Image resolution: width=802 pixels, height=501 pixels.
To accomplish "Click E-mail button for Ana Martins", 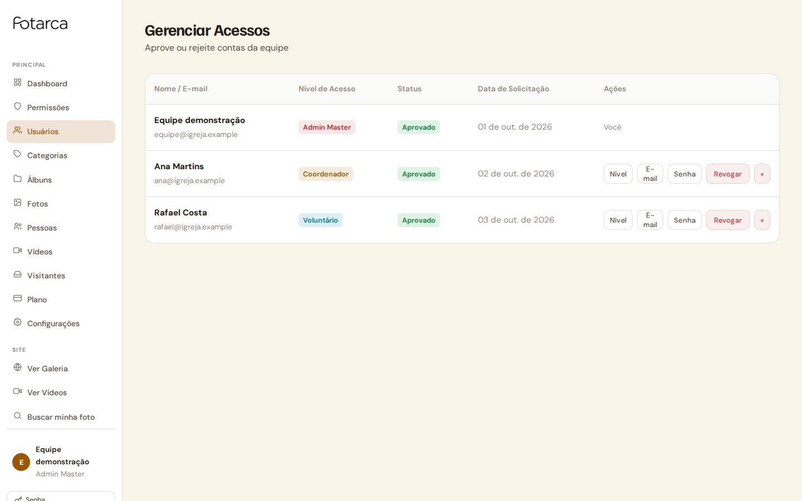I will pos(650,174).
